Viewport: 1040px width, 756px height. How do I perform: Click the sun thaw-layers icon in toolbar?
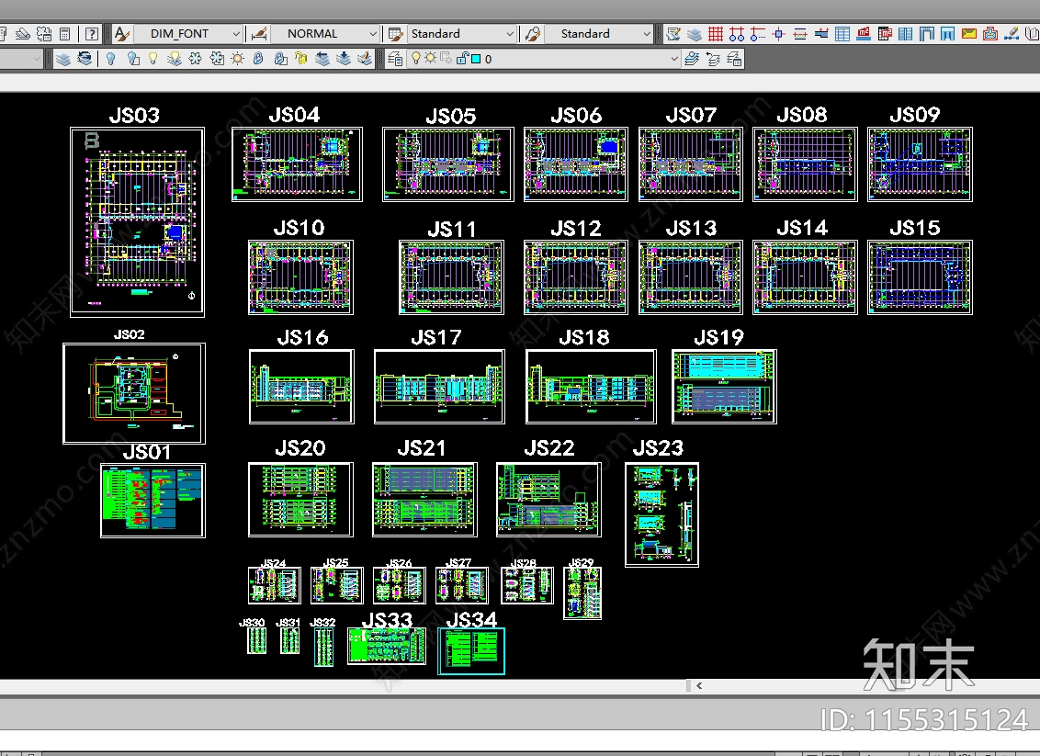click(x=237, y=59)
